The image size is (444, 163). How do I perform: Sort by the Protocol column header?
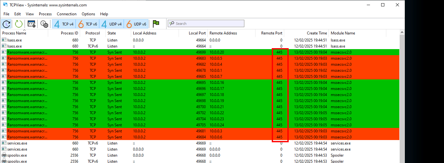(93, 33)
